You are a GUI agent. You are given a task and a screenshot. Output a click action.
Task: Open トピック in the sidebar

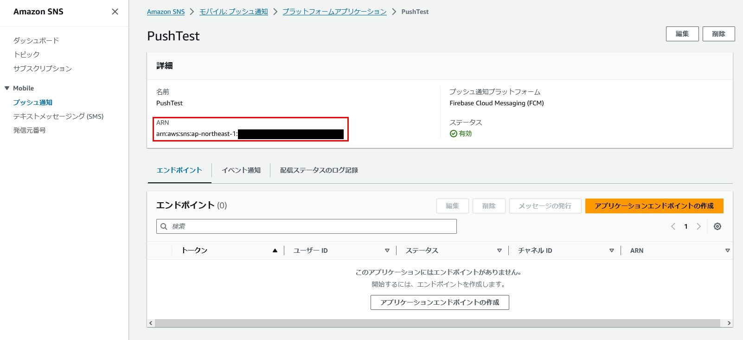pyautogui.click(x=26, y=54)
